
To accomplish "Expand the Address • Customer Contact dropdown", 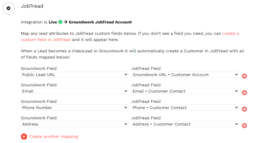I will 185,124.
